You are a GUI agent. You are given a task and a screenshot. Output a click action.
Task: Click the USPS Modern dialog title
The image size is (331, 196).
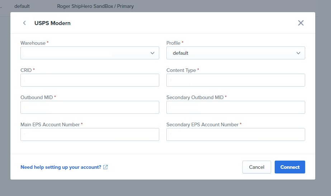[x=52, y=23]
